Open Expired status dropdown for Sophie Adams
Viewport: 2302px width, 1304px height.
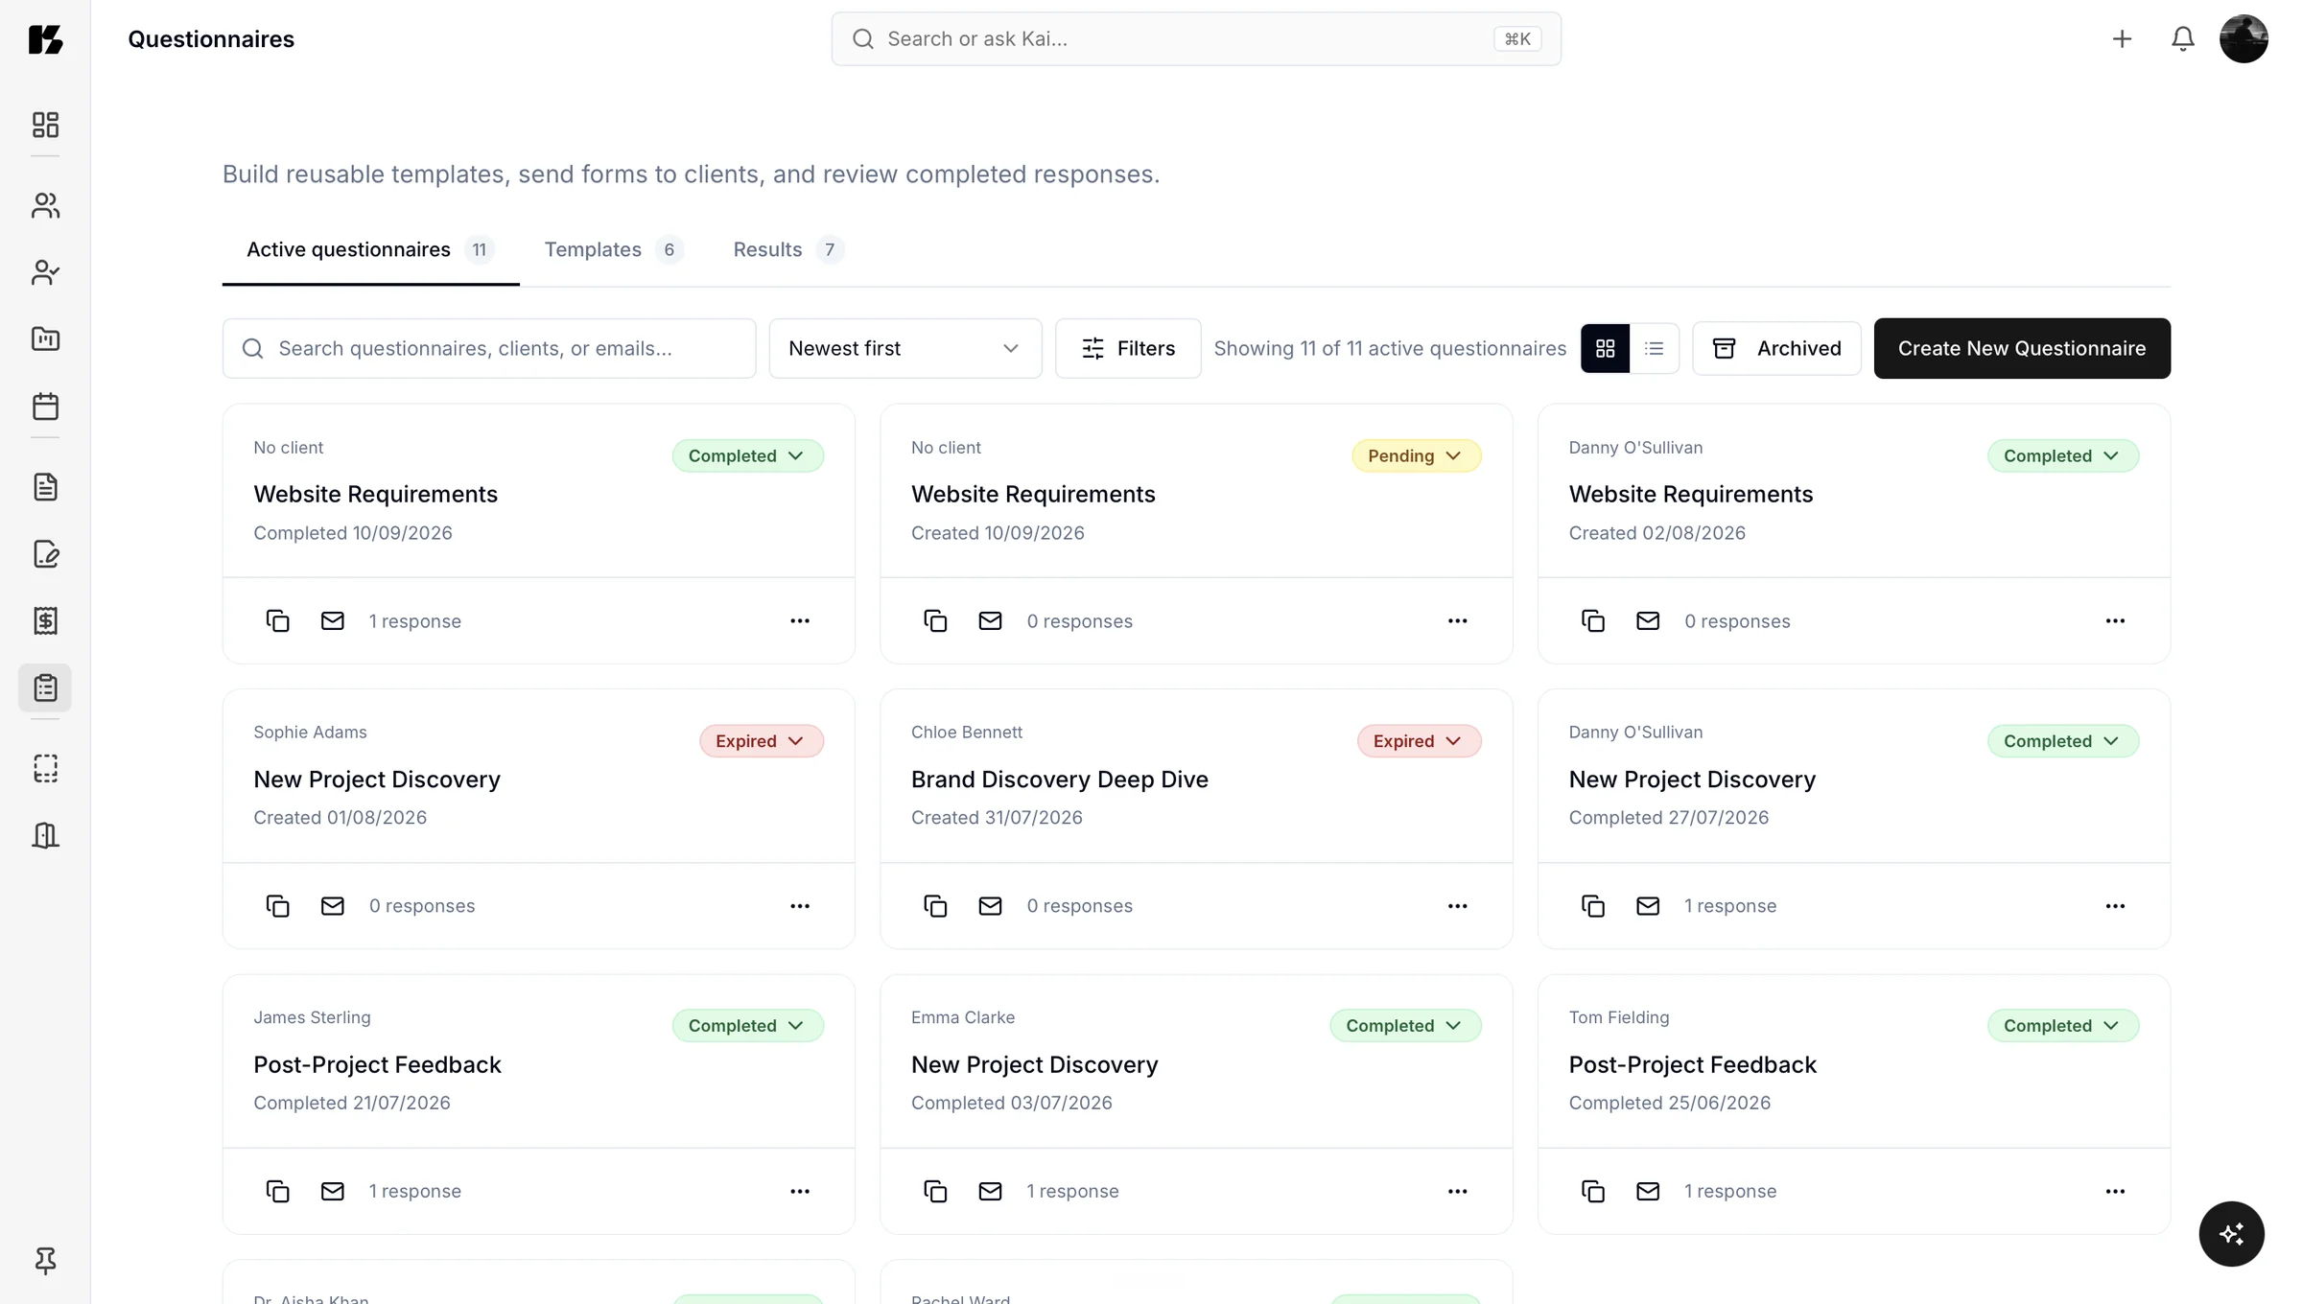point(761,740)
